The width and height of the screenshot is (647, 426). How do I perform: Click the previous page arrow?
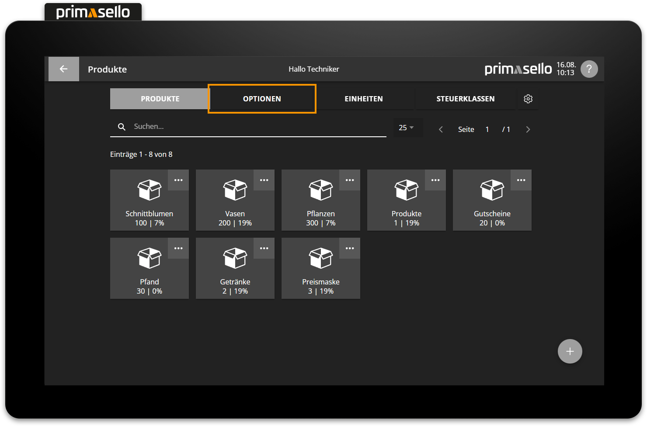(x=440, y=129)
